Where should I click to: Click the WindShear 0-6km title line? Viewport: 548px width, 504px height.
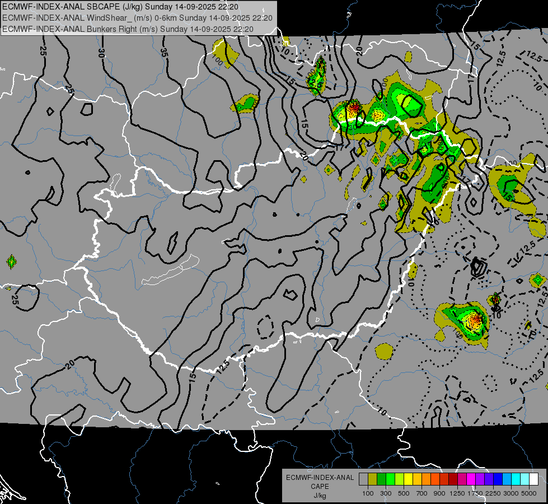pyautogui.click(x=137, y=18)
